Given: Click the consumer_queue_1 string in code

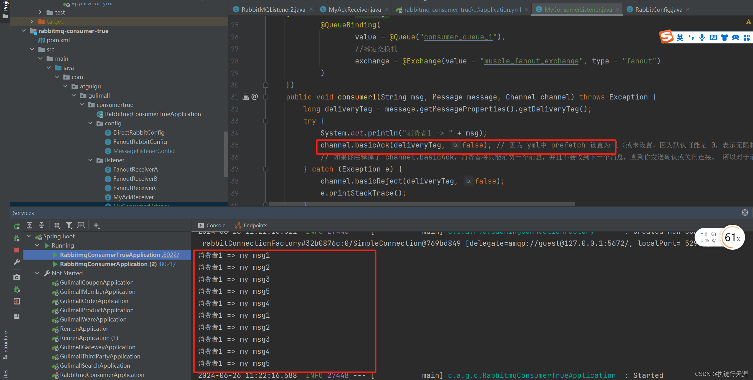Looking at the screenshot, I should (458, 37).
